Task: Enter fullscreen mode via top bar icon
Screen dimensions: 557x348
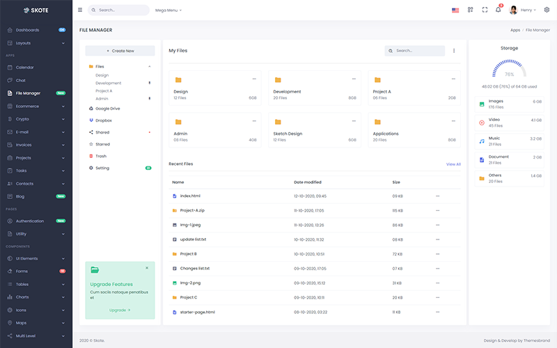Action: pos(485,10)
